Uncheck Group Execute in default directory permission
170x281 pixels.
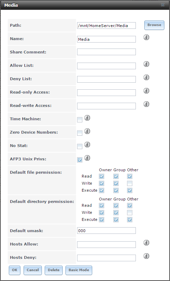pyautogui.click(x=116, y=219)
